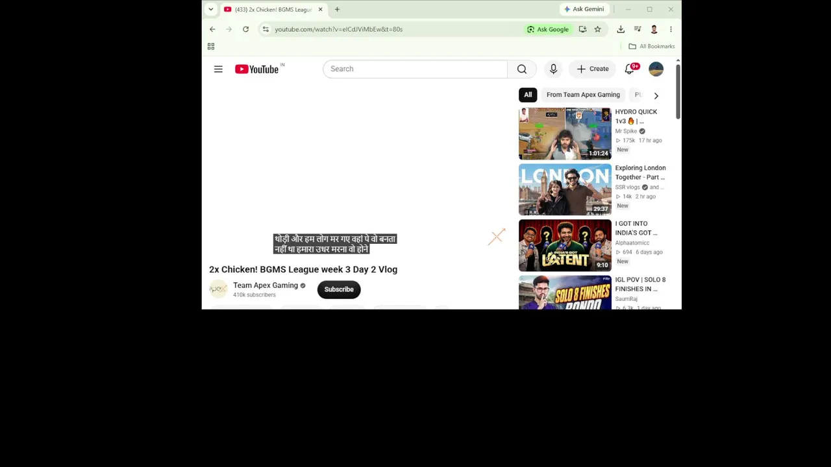Screen dimensions: 831x467
Task: Click the Team Apex Gaming channel avatar
Action: click(x=218, y=289)
